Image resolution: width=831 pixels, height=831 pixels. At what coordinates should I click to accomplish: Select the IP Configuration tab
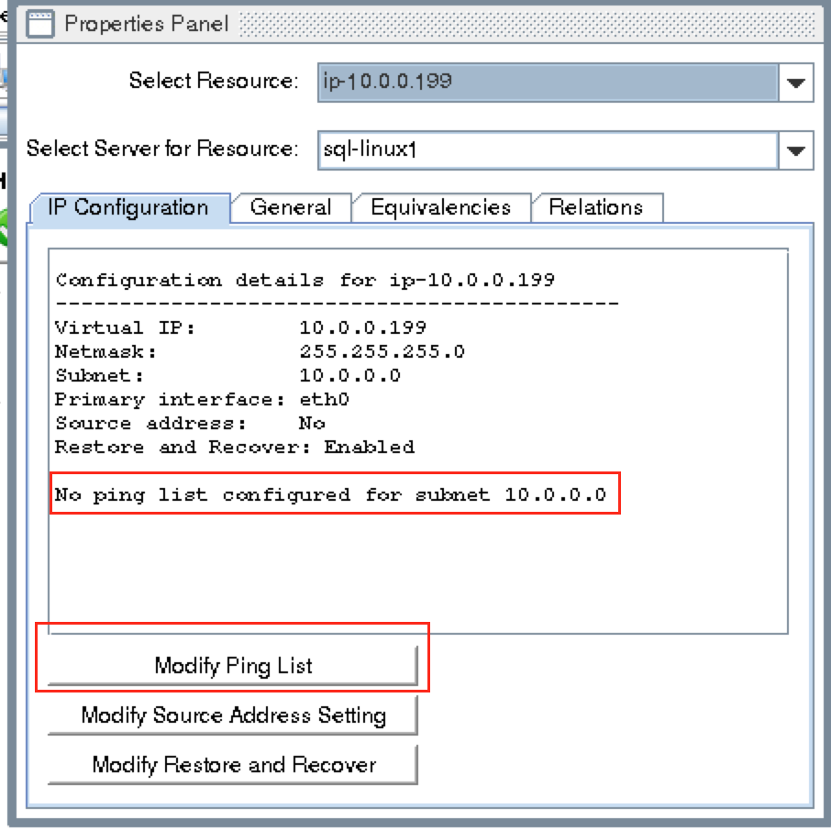[128, 208]
